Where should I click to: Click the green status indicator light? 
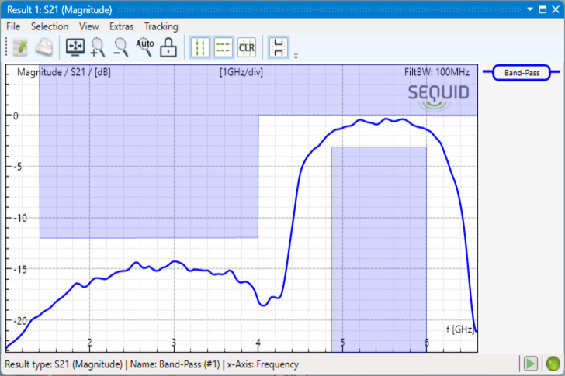[553, 364]
